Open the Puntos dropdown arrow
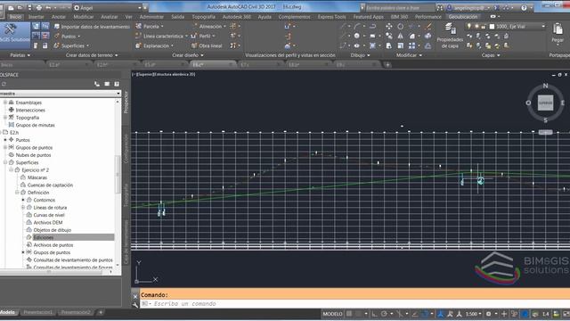 click(79, 37)
